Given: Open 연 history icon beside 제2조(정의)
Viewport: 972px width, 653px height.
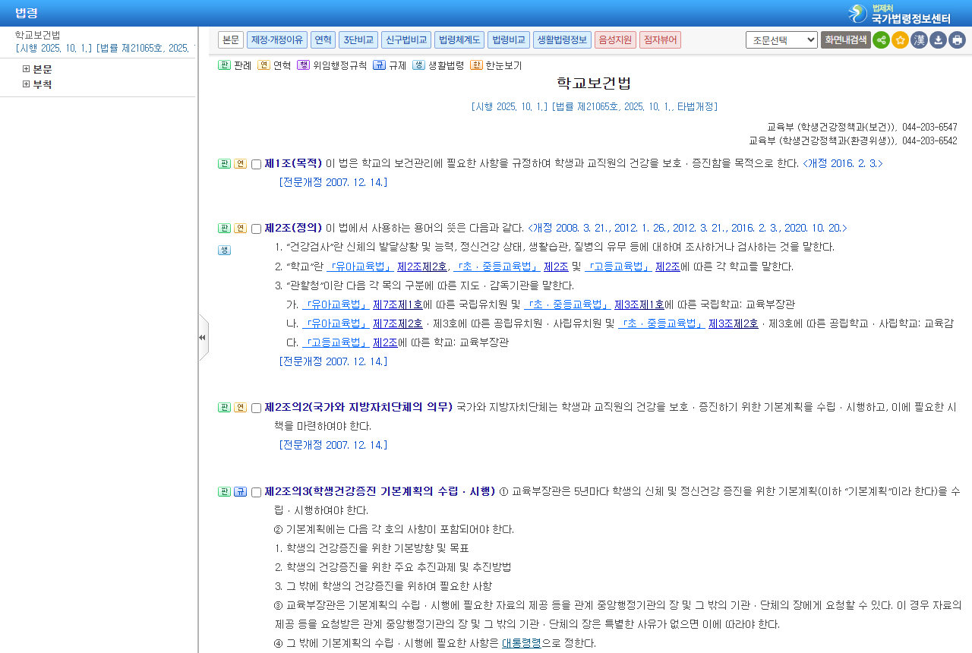Looking at the screenshot, I should point(240,228).
